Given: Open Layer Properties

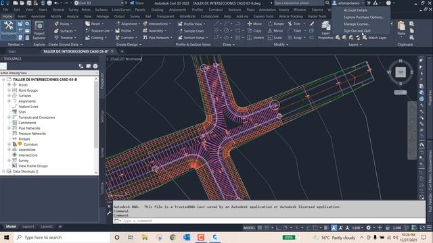Looking at the screenshot, I should pyautogui.click(x=325, y=30).
